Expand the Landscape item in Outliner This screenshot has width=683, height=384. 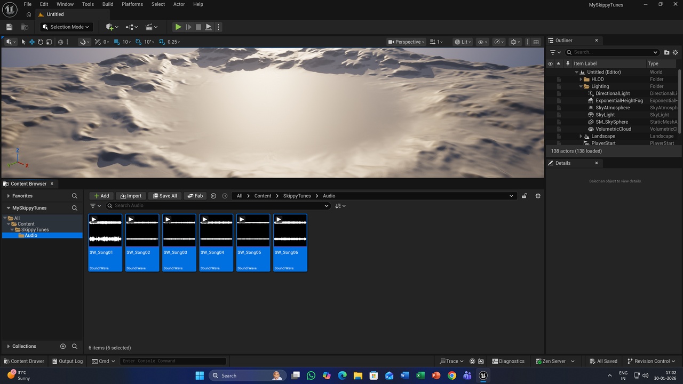(x=581, y=136)
